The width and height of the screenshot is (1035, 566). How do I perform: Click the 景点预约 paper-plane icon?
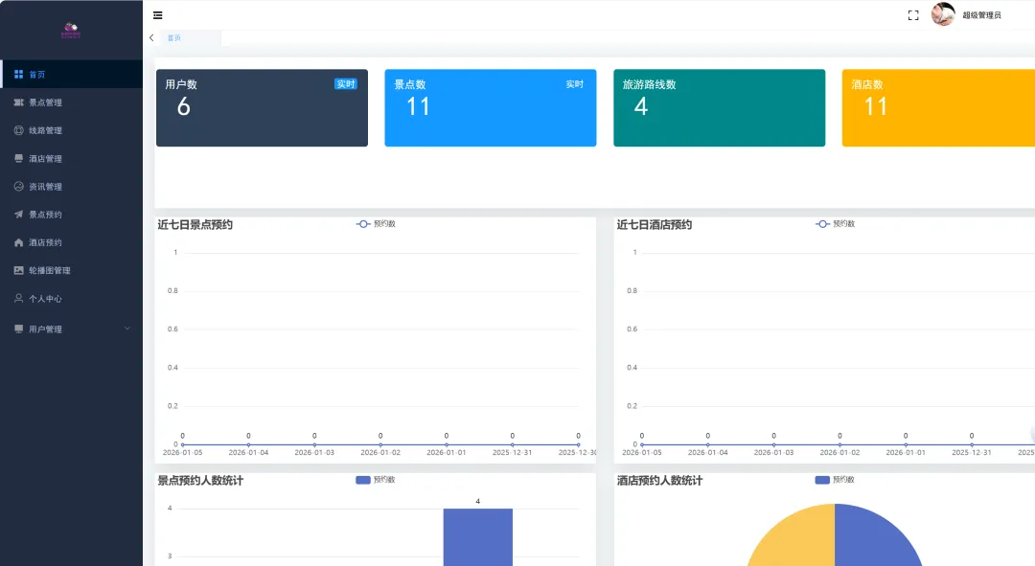tap(18, 215)
